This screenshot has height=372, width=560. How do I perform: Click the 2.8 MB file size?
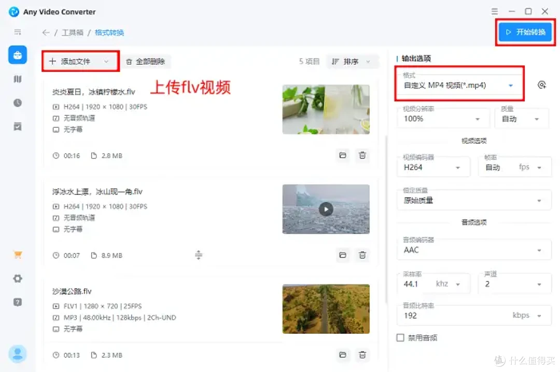[x=112, y=156]
